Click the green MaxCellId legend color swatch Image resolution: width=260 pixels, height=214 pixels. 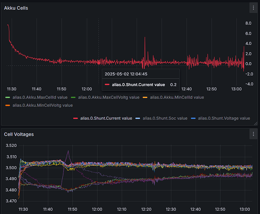(x=7, y=97)
